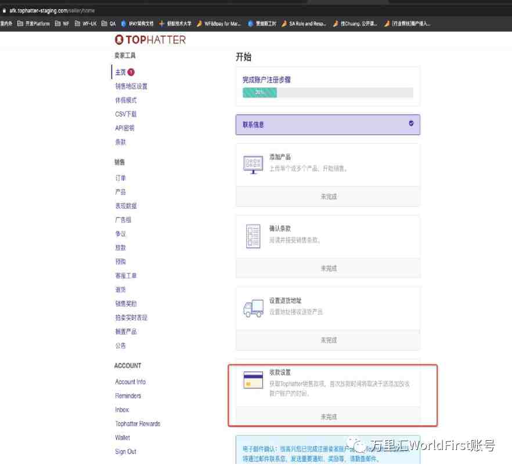
Task: Open 拍卖实时表现 in the sidebar
Action: 131,318
